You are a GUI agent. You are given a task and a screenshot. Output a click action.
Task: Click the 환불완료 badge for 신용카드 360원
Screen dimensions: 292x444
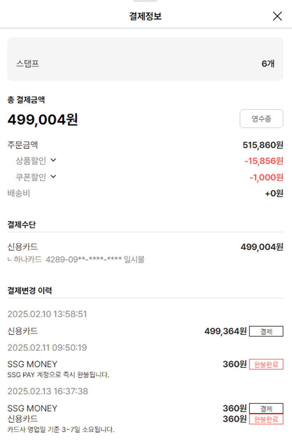[x=266, y=419]
